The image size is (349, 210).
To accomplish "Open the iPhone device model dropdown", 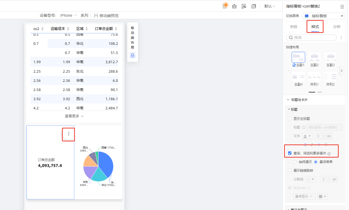I will (x=68, y=15).
